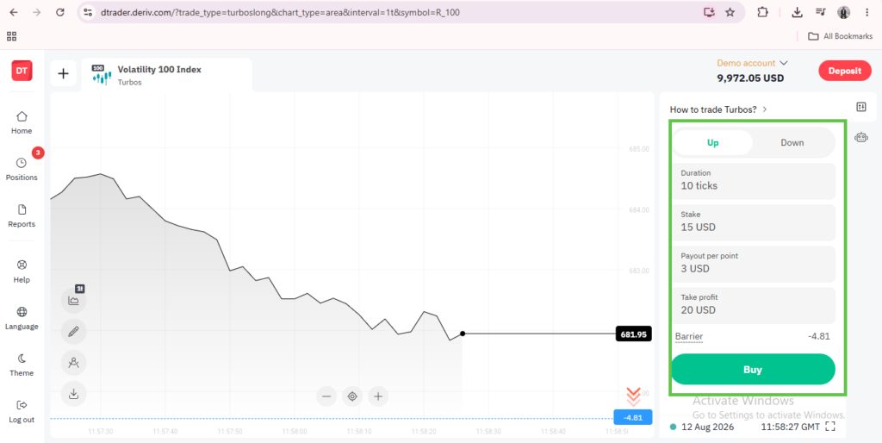Add a new chart with the plus button
Screen dimensions: 882x443
64,73
